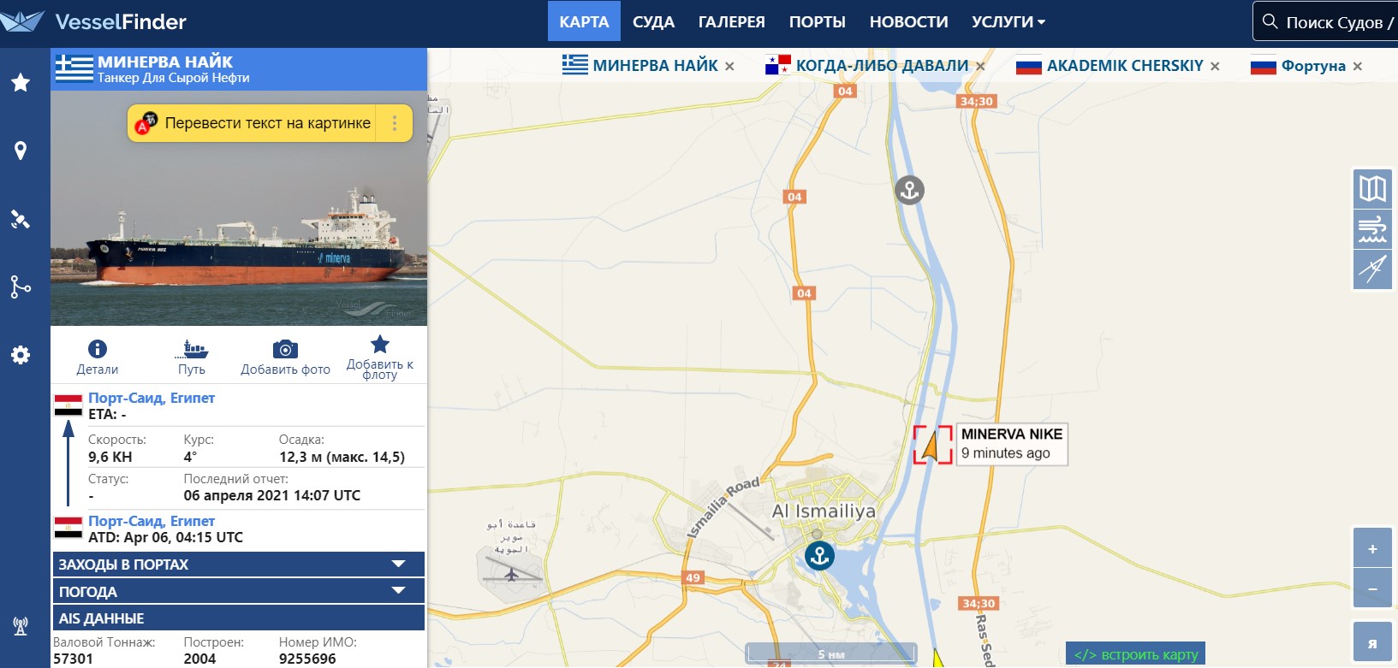
Task: Click the airport icon on map
Action: click(x=512, y=574)
